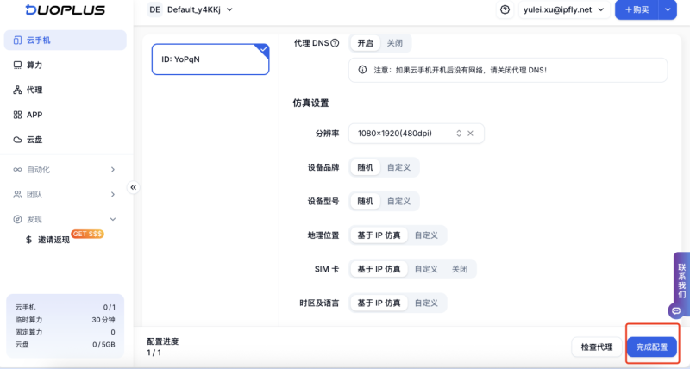Click the 固定算力 quota row

click(x=66, y=332)
